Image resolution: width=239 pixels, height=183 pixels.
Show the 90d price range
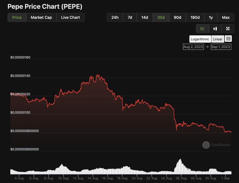[177, 17]
